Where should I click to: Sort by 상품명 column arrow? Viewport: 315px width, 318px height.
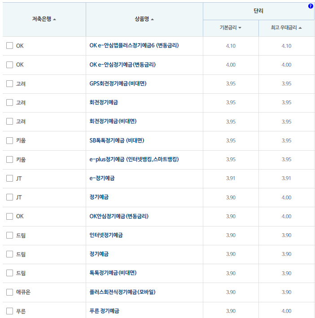pyautogui.click(x=152, y=19)
